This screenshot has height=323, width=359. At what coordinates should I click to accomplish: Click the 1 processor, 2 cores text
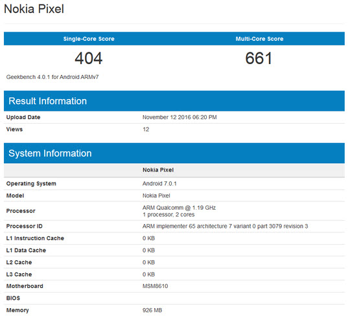[x=168, y=214]
